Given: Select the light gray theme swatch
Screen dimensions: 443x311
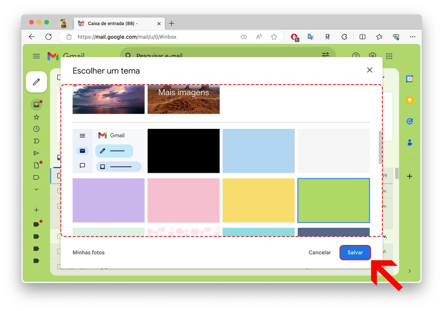Looking at the screenshot, I should (334, 151).
